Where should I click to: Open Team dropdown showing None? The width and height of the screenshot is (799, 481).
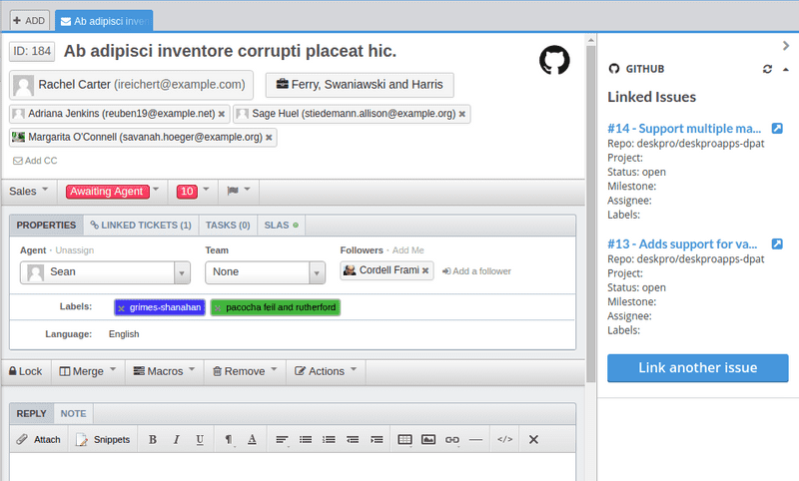[265, 272]
